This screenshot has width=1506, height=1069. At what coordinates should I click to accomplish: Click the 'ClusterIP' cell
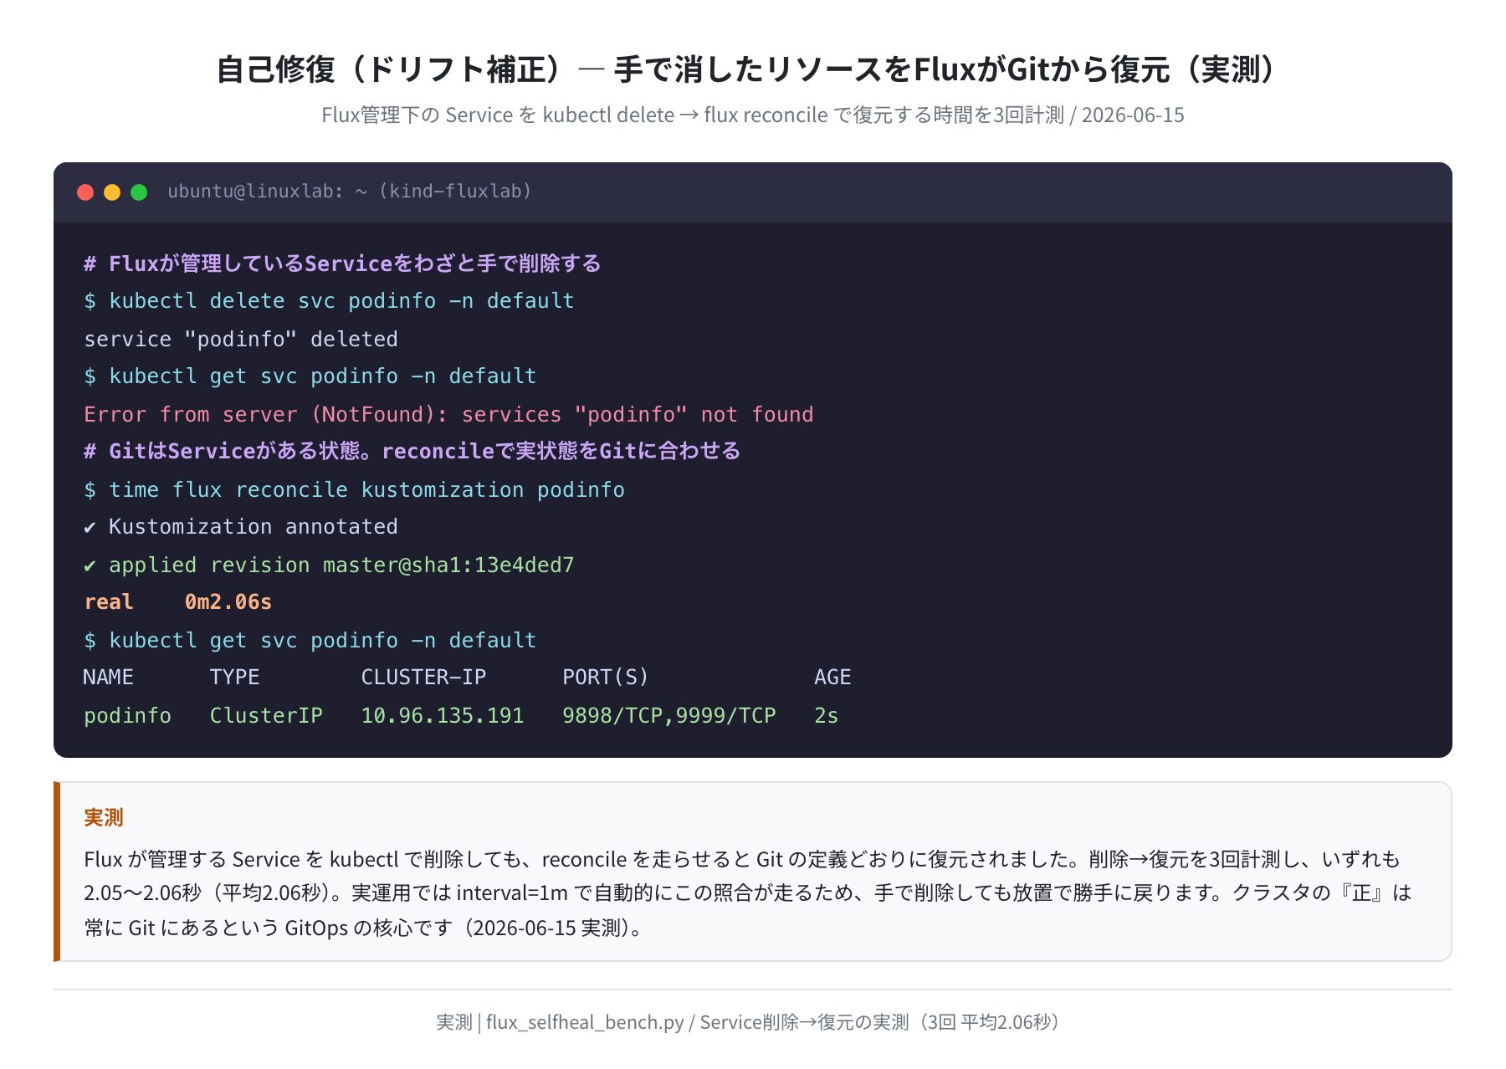(266, 715)
